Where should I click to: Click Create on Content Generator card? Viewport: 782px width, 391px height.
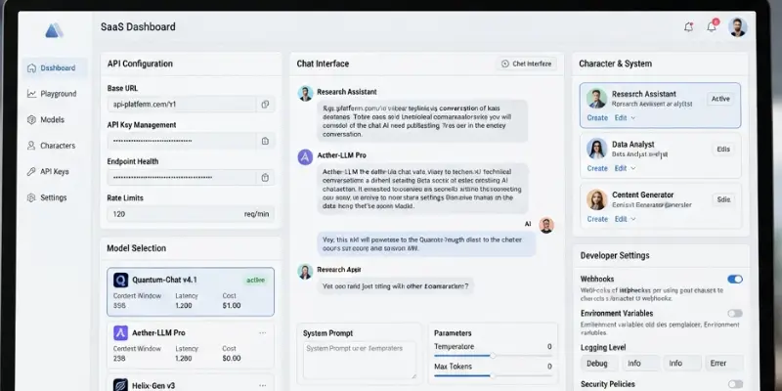597,219
